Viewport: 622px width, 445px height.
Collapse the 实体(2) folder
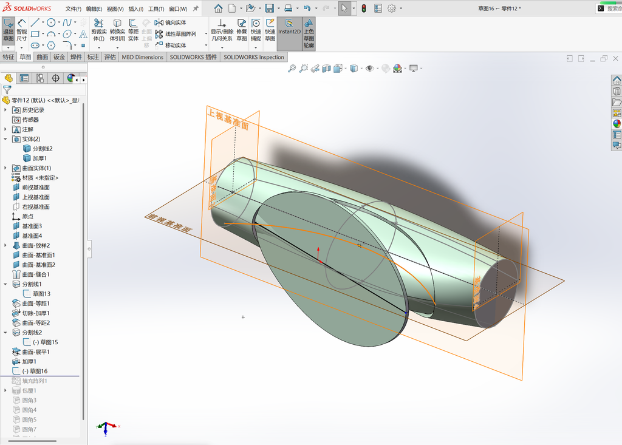tap(5, 139)
